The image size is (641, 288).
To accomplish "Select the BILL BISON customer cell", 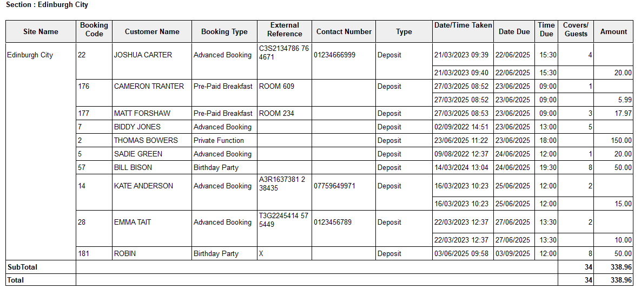I will click(x=133, y=167).
